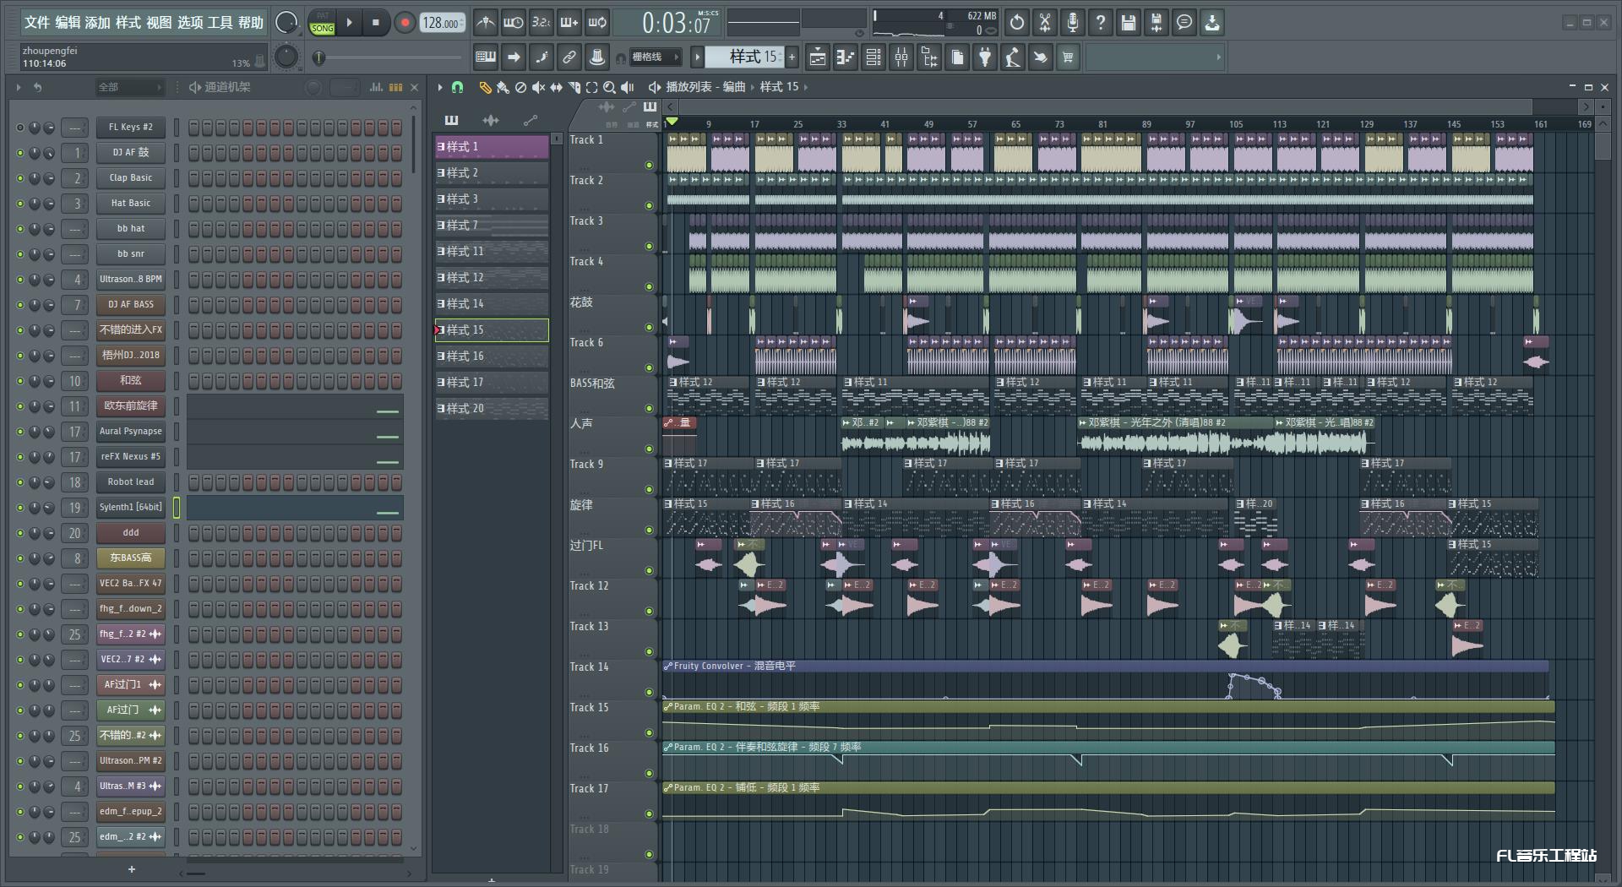Viewport: 1622px width, 887px height.
Task: Add a channel with the plus at rack bottom
Action: (x=131, y=869)
